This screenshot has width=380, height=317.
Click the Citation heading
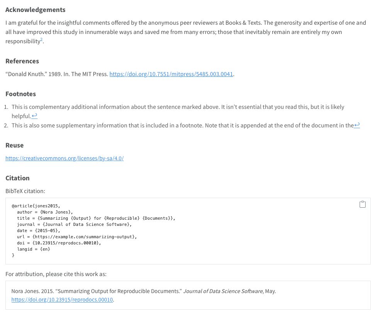click(x=17, y=178)
